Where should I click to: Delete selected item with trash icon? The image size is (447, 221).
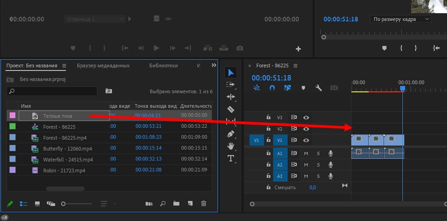tap(203, 204)
